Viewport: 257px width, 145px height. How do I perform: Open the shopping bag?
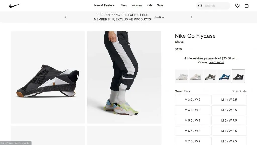247,6
